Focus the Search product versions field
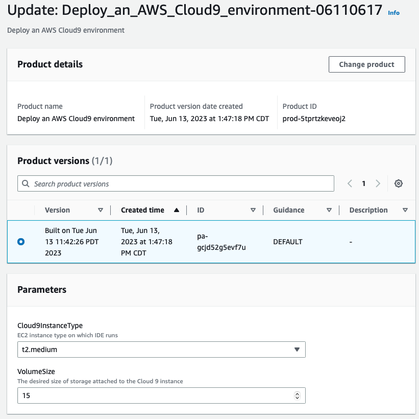 point(176,183)
